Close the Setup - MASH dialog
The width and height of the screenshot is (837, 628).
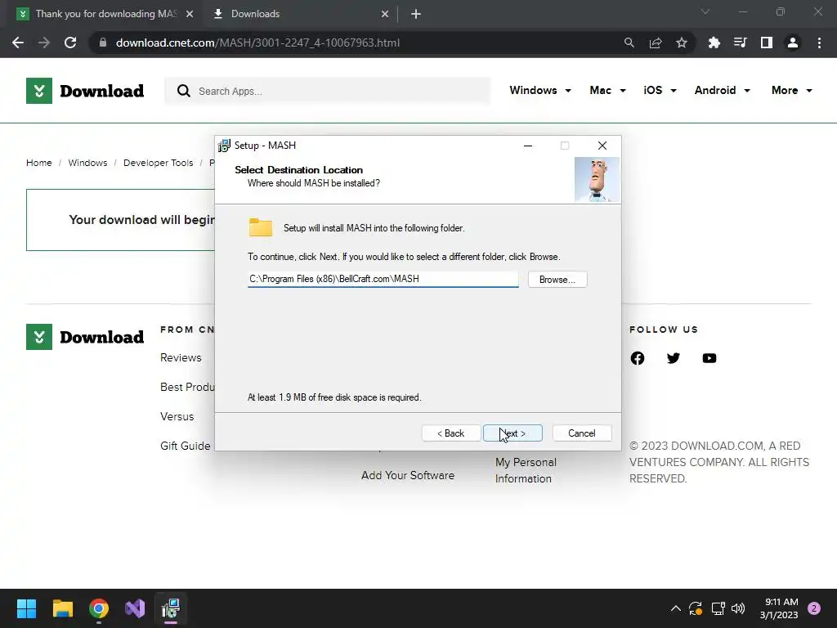(602, 146)
